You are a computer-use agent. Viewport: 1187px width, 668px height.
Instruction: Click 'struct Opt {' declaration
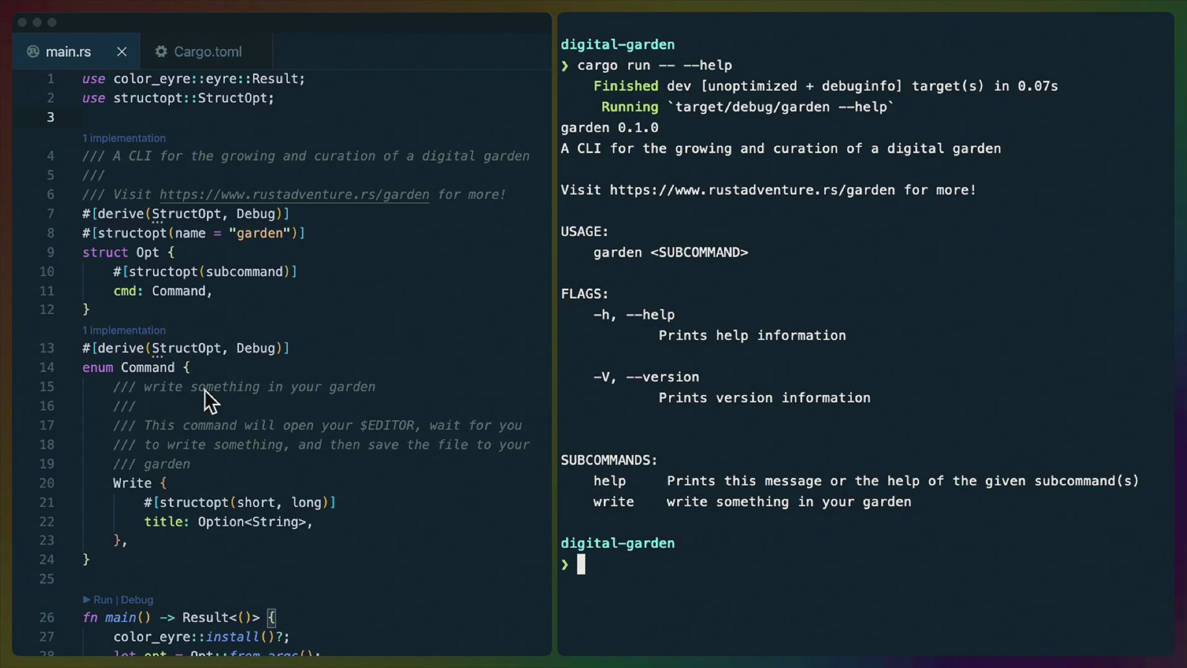point(129,252)
